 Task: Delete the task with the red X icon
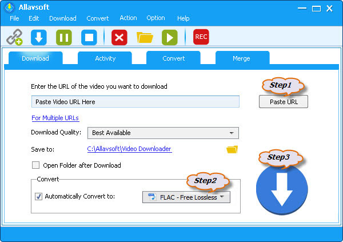119,37
